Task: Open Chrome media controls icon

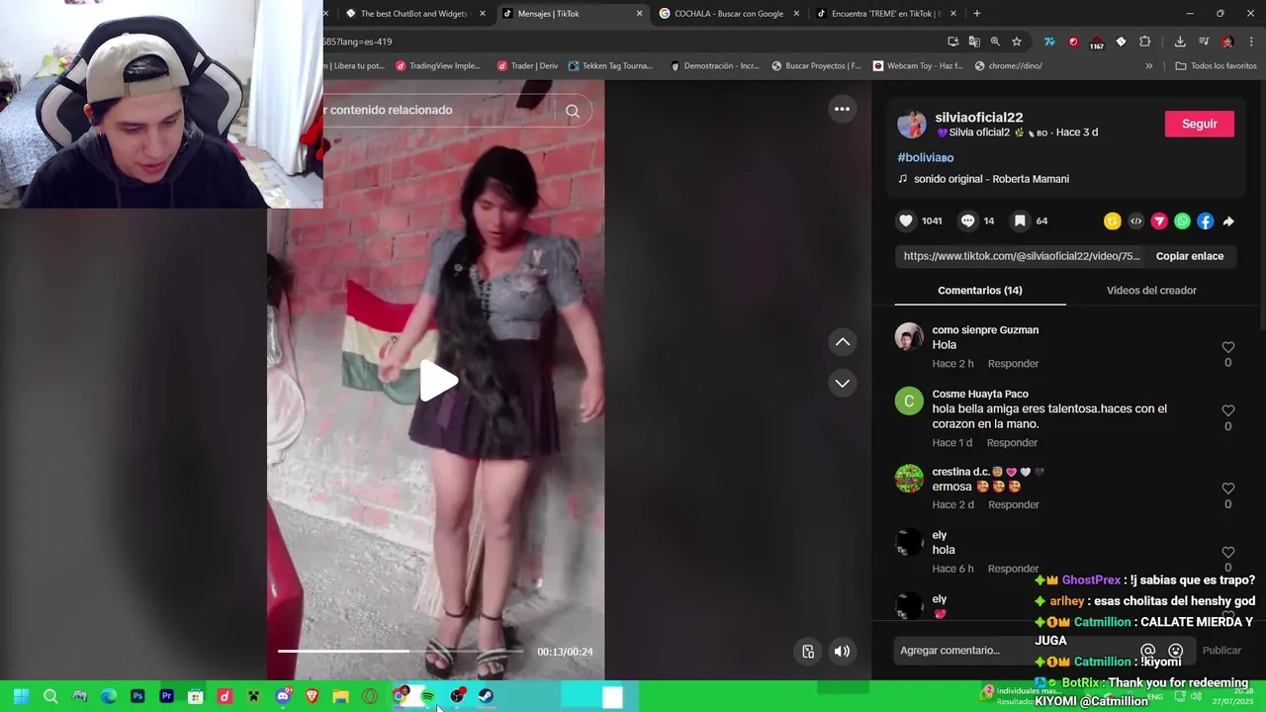Action: pos(1204,42)
